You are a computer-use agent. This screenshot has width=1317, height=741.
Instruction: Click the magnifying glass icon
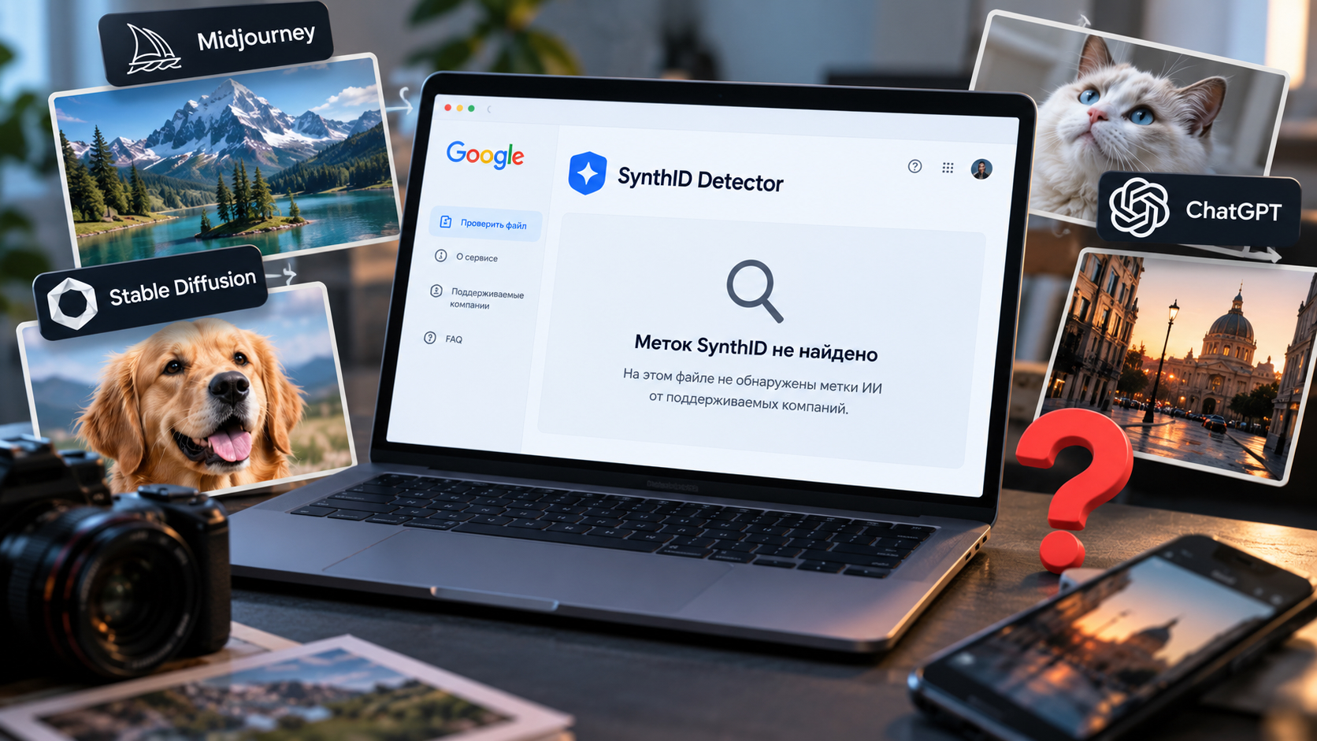[x=755, y=291]
